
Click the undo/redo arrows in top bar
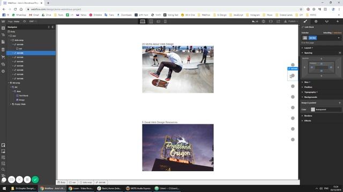tap(255, 21)
